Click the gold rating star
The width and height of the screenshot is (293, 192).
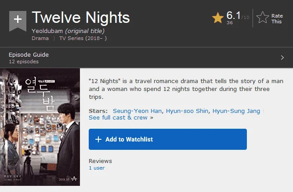click(218, 18)
